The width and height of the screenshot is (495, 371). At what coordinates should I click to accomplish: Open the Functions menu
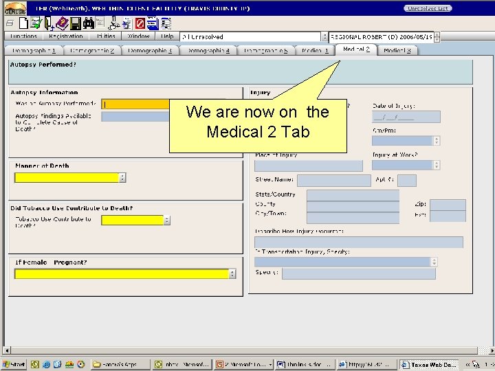[x=23, y=36]
